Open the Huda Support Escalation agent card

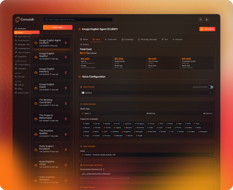[x=52, y=150]
